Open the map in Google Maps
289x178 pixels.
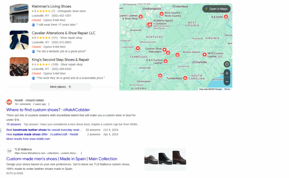(x=216, y=9)
